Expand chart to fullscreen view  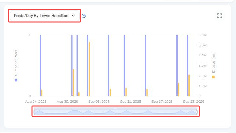[220, 16]
